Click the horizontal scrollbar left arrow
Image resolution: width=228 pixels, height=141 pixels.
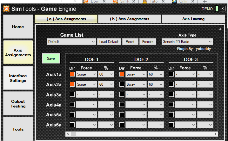pos(68,134)
